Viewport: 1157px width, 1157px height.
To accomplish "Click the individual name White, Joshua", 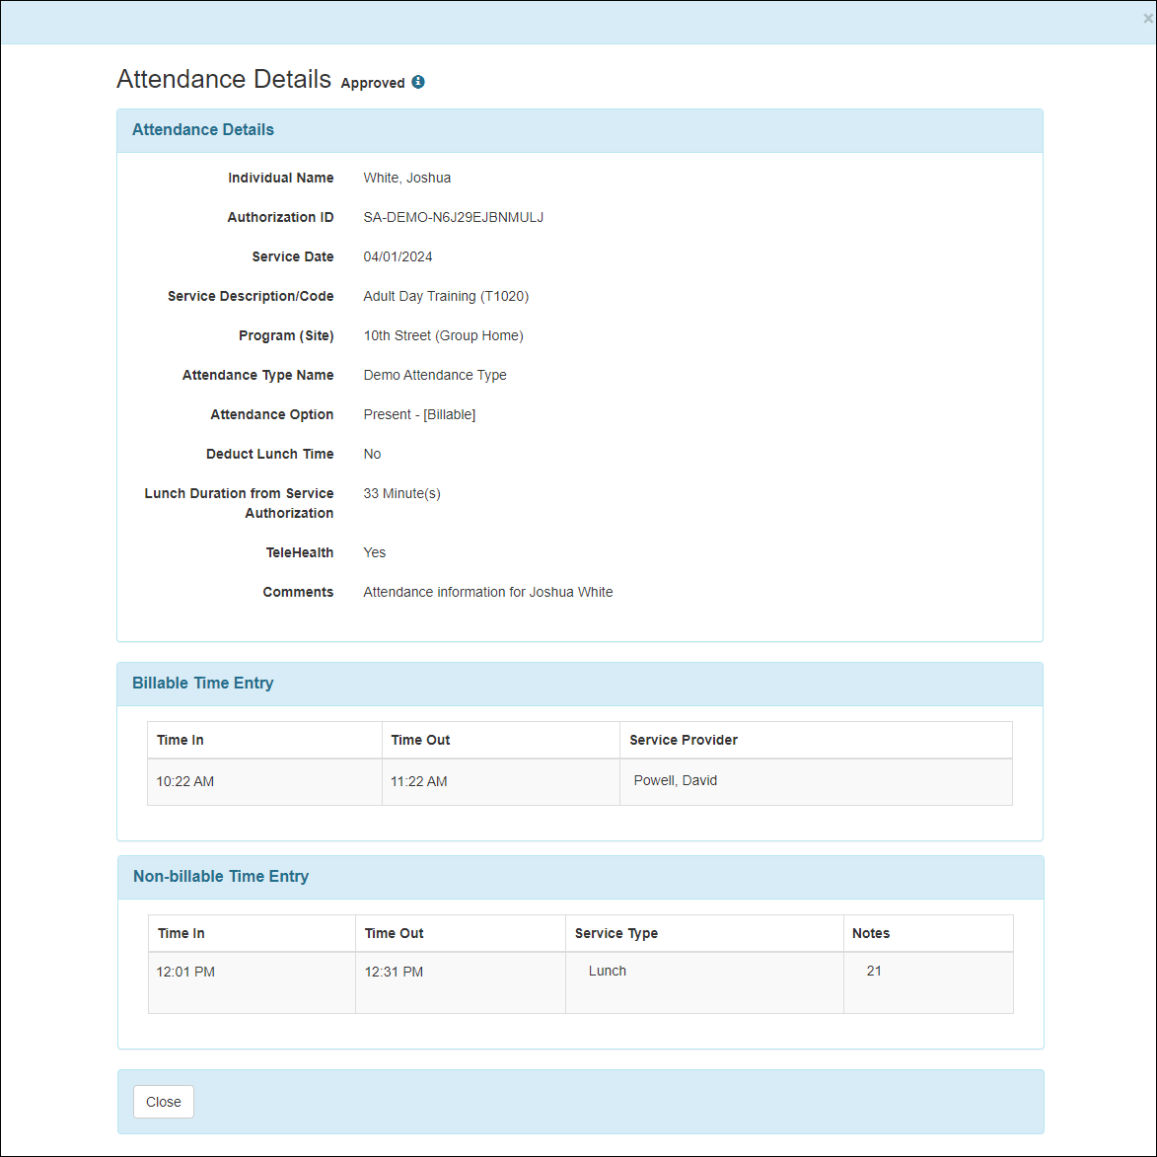I will (406, 178).
